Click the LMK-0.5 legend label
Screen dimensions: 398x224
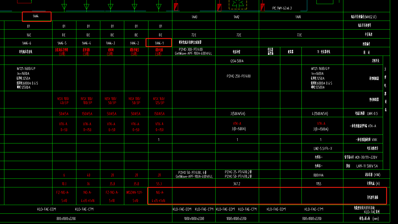pos(372,114)
